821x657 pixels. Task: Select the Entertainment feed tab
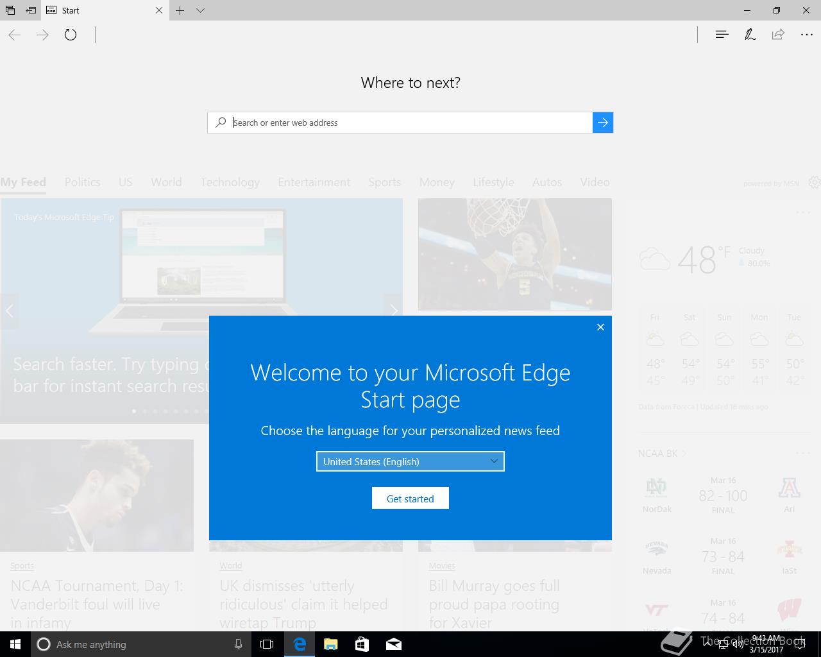coord(314,182)
